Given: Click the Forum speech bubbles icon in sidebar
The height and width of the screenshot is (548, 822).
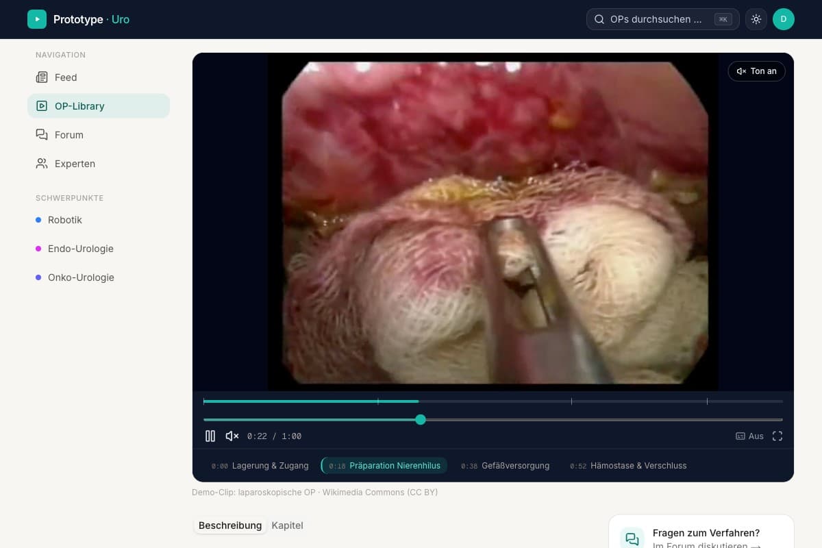Looking at the screenshot, I should pyautogui.click(x=42, y=135).
